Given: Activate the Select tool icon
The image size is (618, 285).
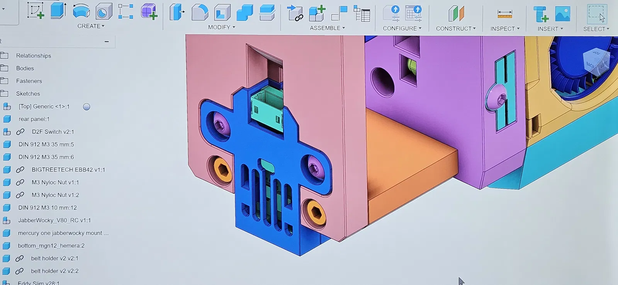Looking at the screenshot, I should click(597, 14).
